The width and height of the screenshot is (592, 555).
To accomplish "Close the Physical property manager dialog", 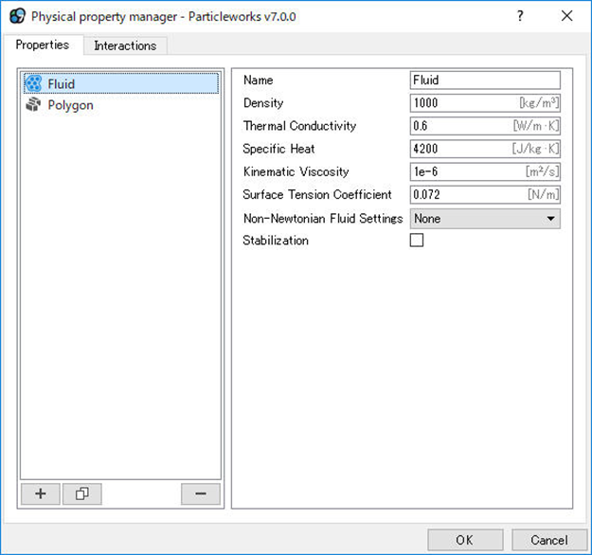I will (566, 16).
